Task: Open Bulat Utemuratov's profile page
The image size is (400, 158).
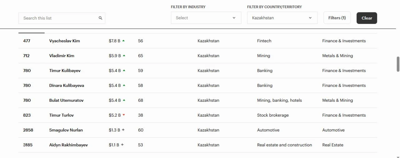Action: pyautogui.click(x=66, y=100)
